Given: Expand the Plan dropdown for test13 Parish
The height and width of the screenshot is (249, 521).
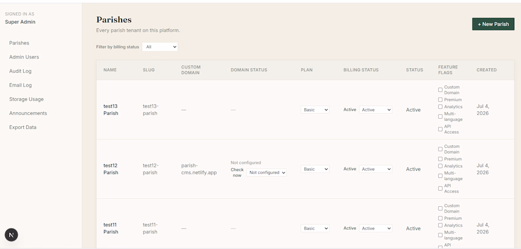Looking at the screenshot, I should coord(315,110).
